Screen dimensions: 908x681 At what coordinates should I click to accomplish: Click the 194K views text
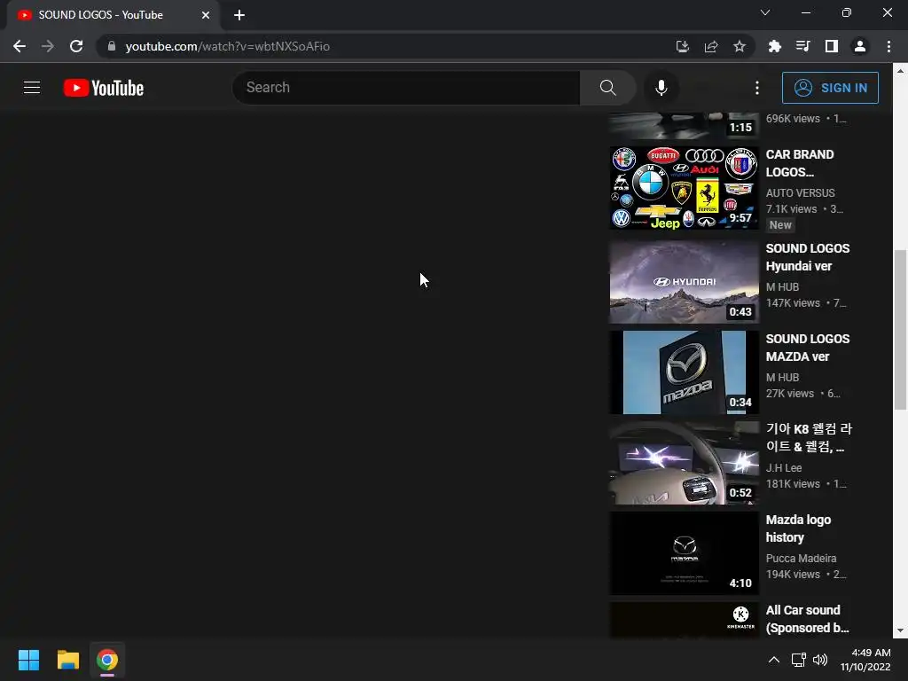pos(793,575)
